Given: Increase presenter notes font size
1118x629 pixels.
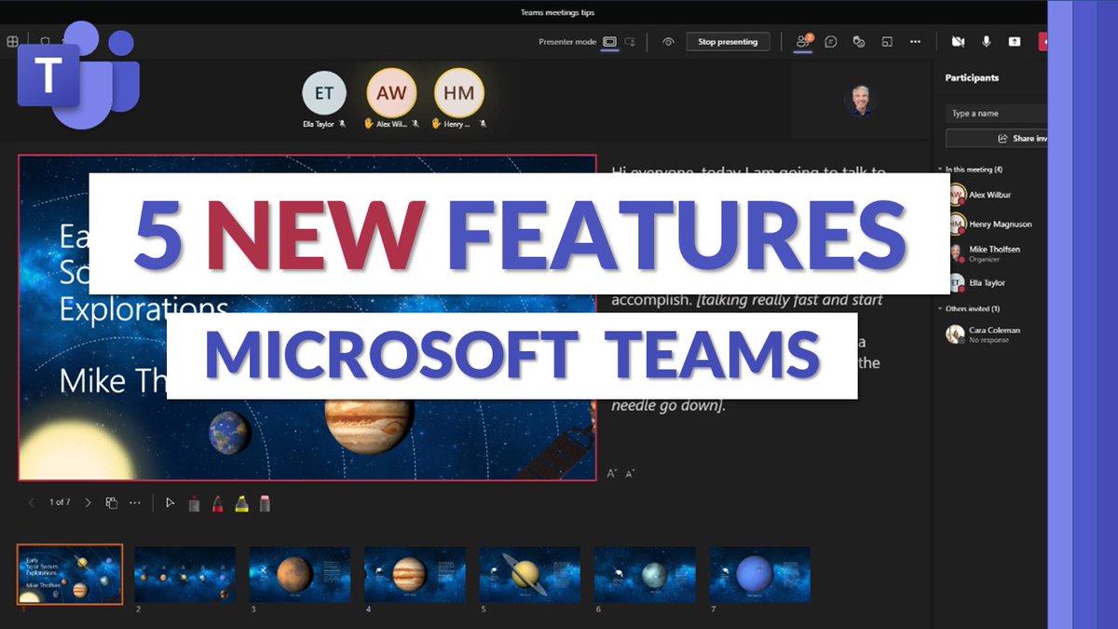Looking at the screenshot, I should (612, 474).
